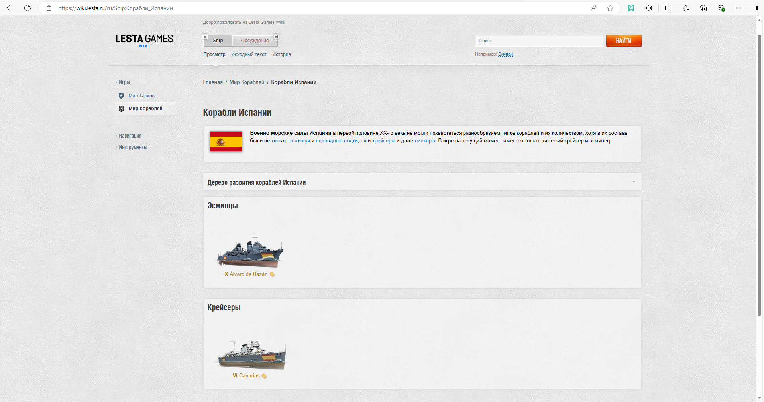This screenshot has height=402, width=764.
Task: Click the Дерево развития кораблей Испании header
Action: coord(257,183)
